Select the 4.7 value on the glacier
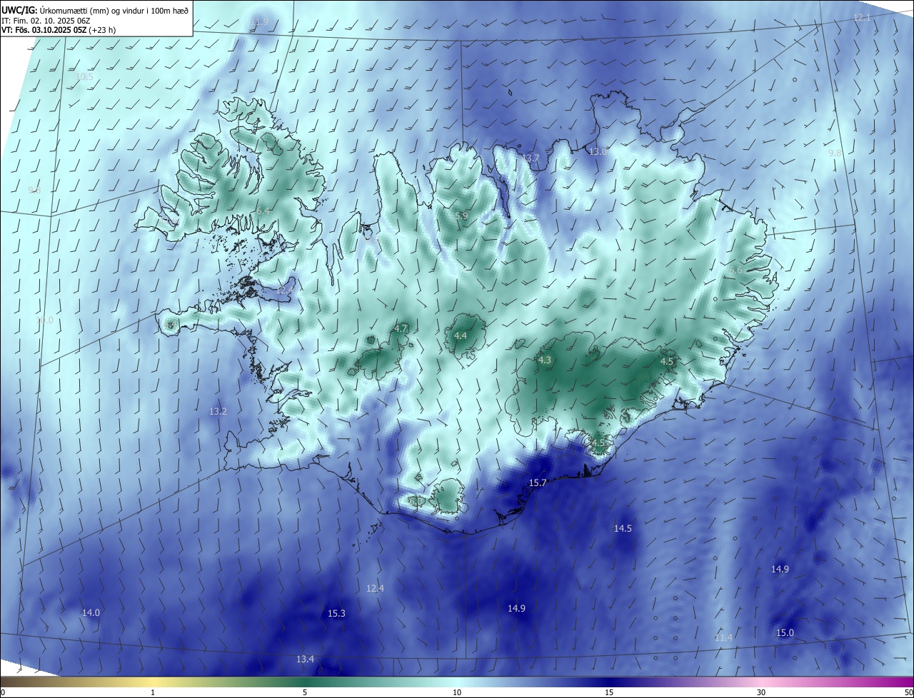 (401, 328)
